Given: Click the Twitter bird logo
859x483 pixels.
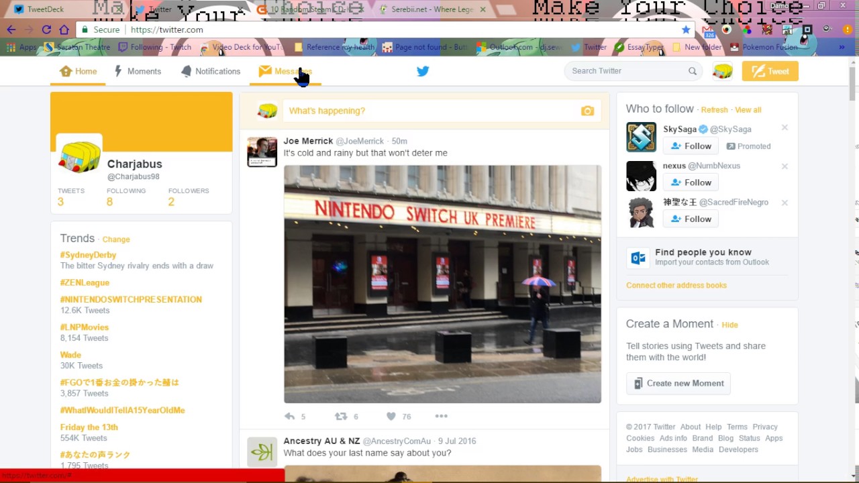Looking at the screenshot, I should click(423, 71).
